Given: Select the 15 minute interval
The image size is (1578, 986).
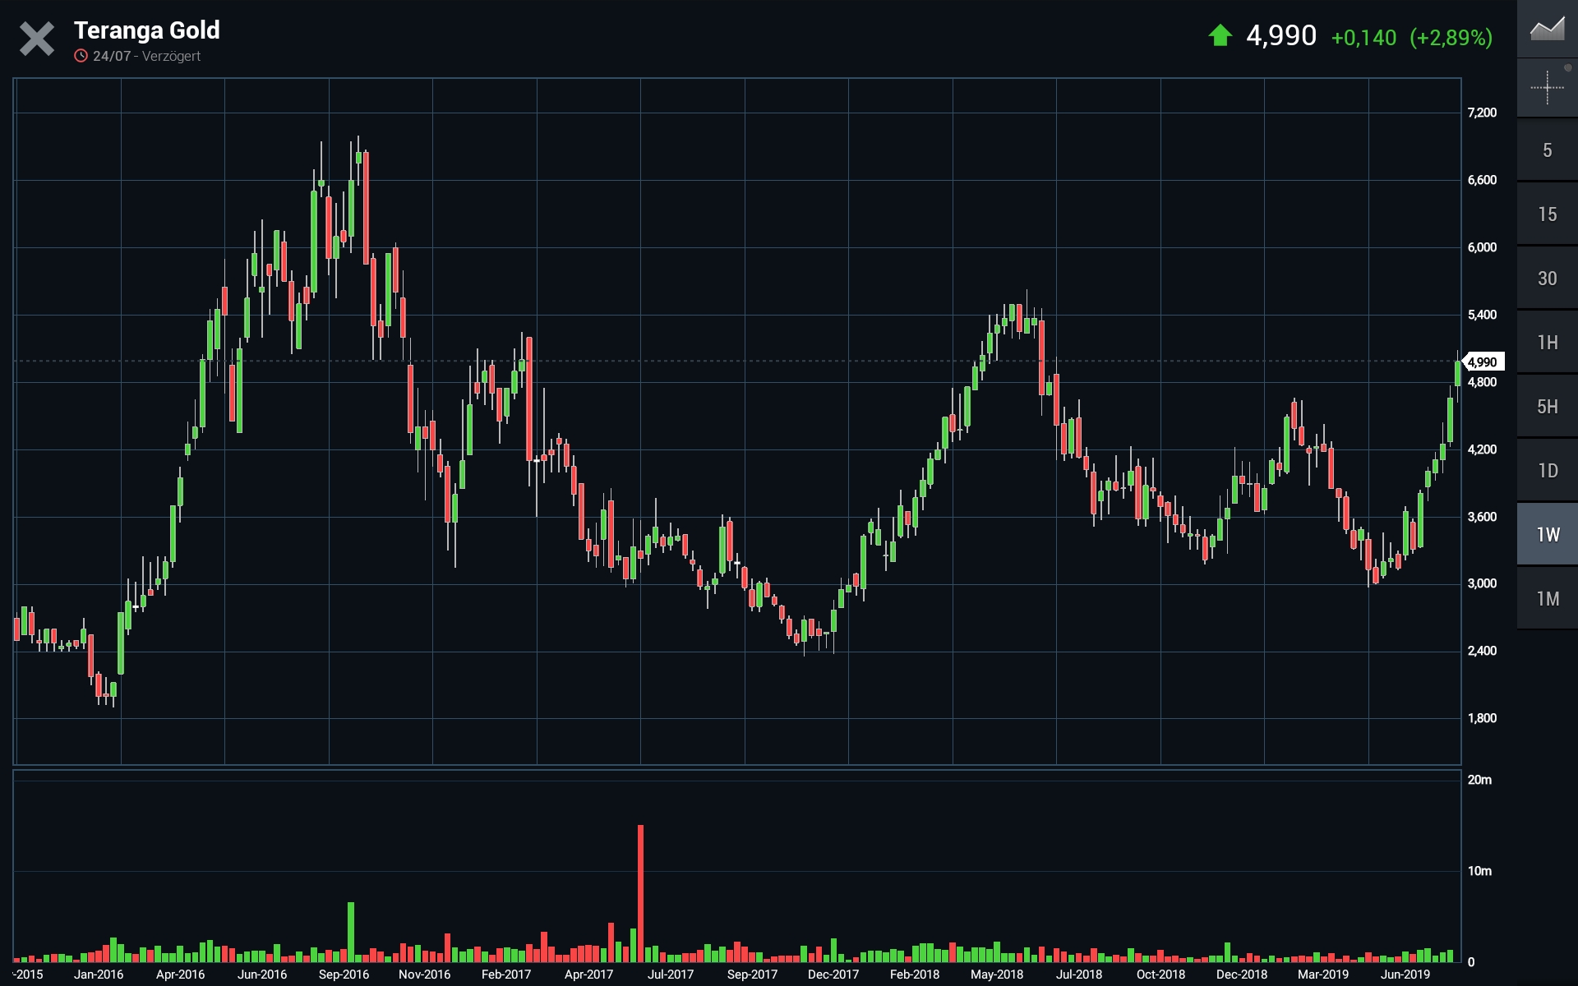Looking at the screenshot, I should [x=1547, y=214].
